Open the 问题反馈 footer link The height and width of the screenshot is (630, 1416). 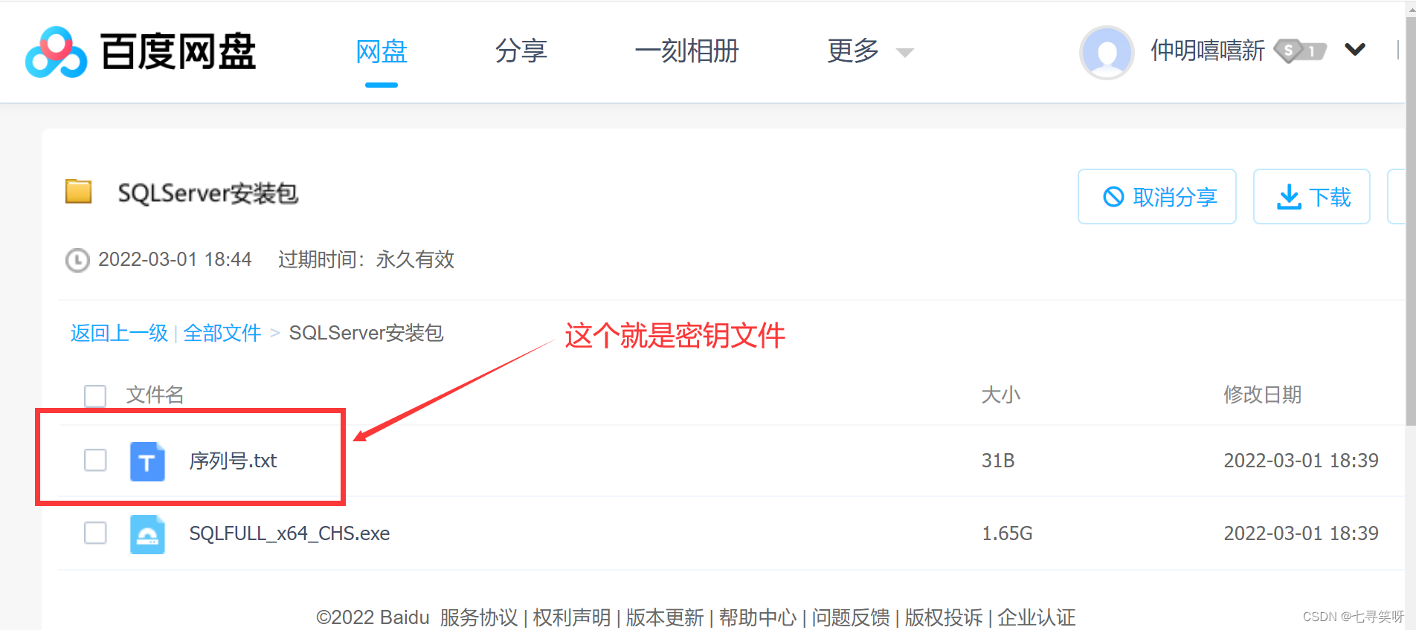850,617
